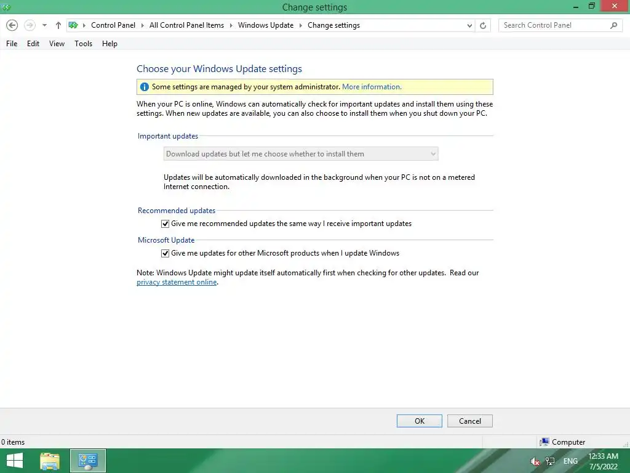
Task: Click the muted speaker tray icon
Action: tap(535, 461)
